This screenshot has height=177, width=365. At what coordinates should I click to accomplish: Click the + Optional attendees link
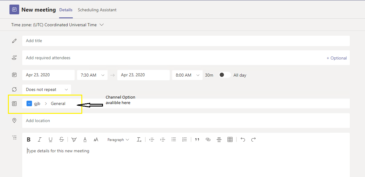(337, 58)
